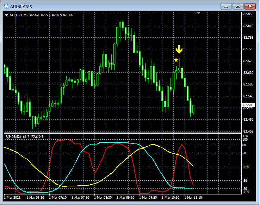Click the yellow down-arrow sell signal
Screen dimensions: 260x205
pyautogui.click(x=179, y=49)
